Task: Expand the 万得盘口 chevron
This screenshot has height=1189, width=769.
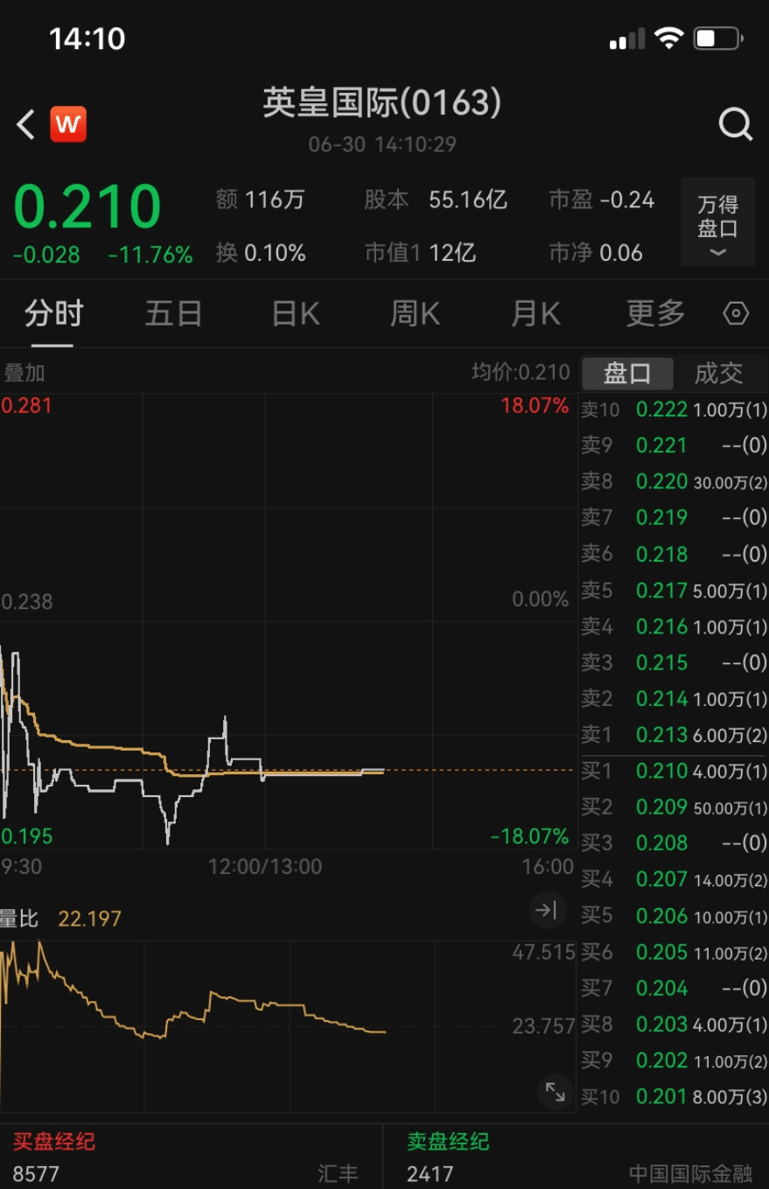Action: [717, 254]
